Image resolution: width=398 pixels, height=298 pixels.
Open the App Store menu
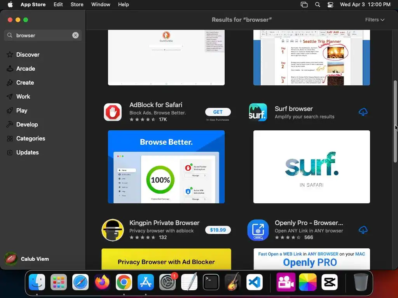click(x=33, y=5)
